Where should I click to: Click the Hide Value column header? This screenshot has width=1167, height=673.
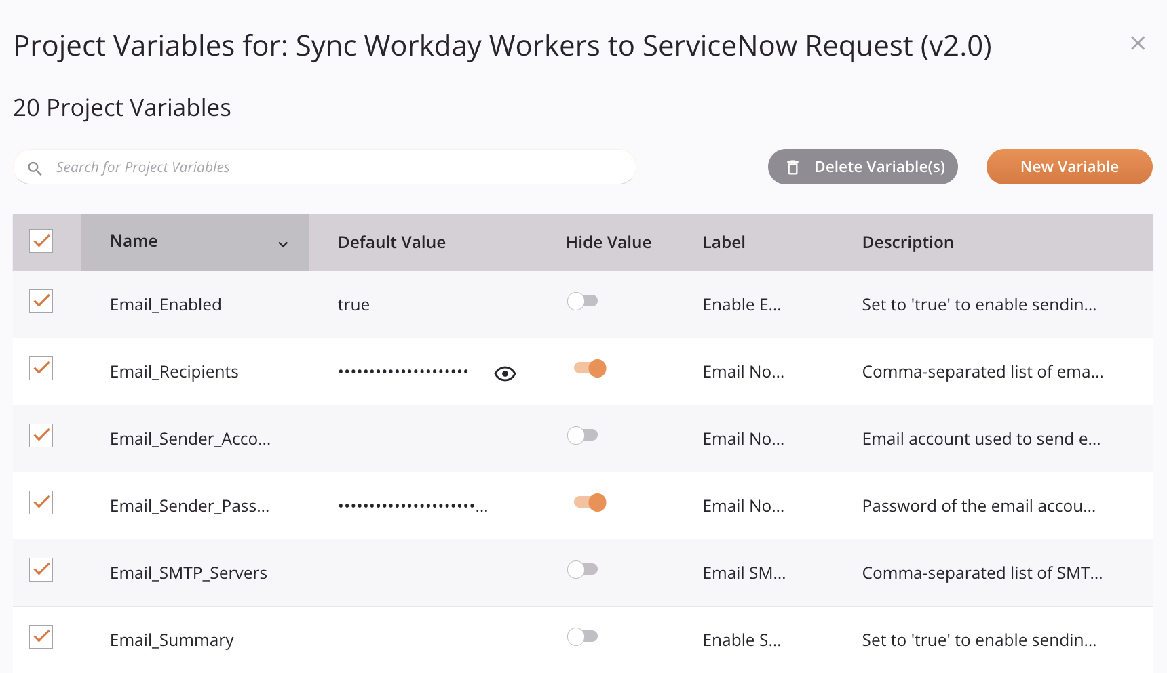click(609, 243)
